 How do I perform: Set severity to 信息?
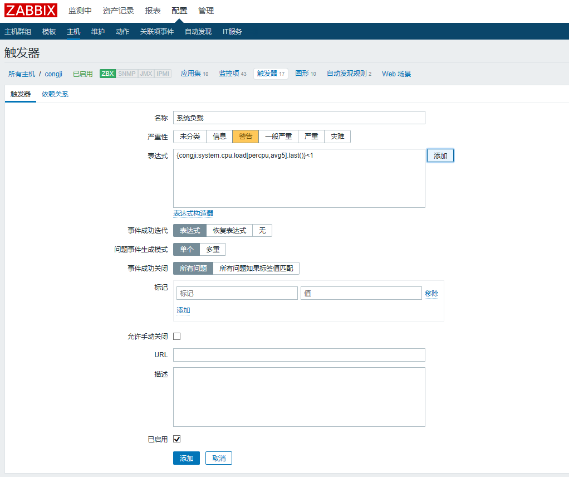219,137
